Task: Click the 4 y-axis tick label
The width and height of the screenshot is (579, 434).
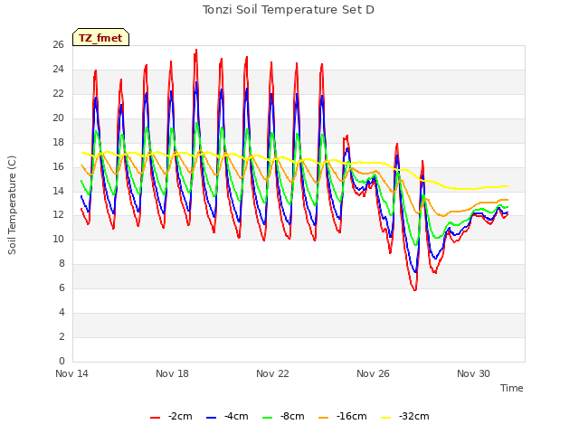Action: [62, 312]
